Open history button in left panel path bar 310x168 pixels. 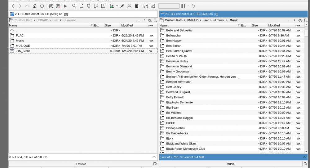pos(150,20)
